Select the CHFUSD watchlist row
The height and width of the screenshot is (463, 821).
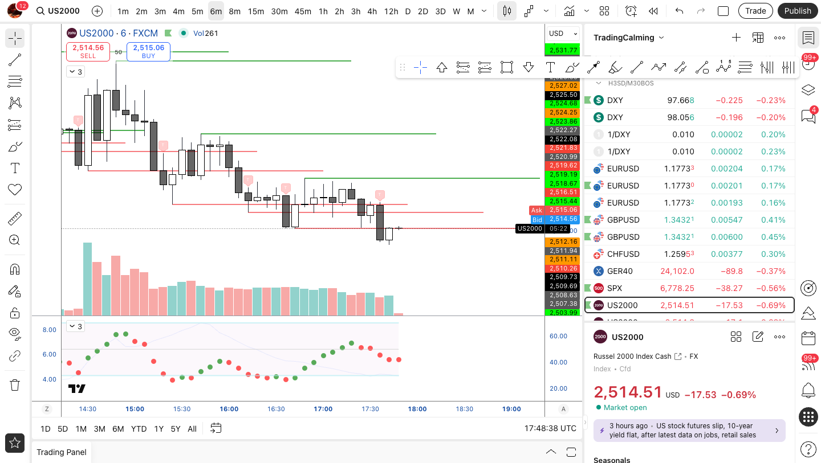(689, 254)
